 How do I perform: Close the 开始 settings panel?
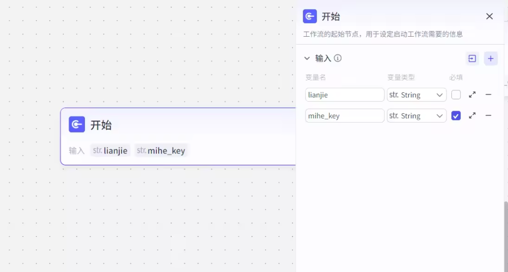490,16
